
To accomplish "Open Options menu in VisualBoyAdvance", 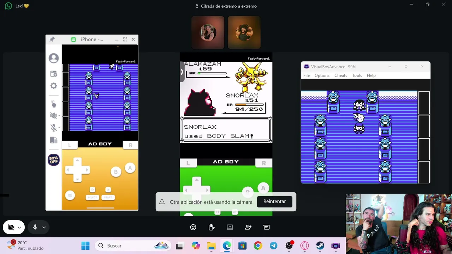I will pos(322,75).
